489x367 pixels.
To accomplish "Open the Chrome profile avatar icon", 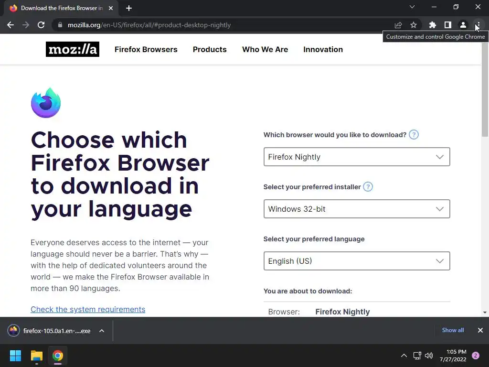I will coord(463,25).
